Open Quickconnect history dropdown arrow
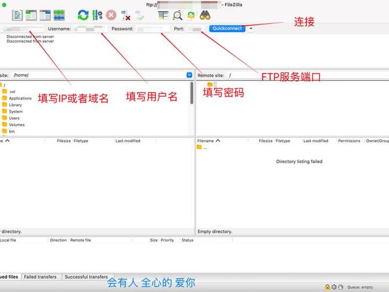The height and width of the screenshot is (292, 389). 251,29
